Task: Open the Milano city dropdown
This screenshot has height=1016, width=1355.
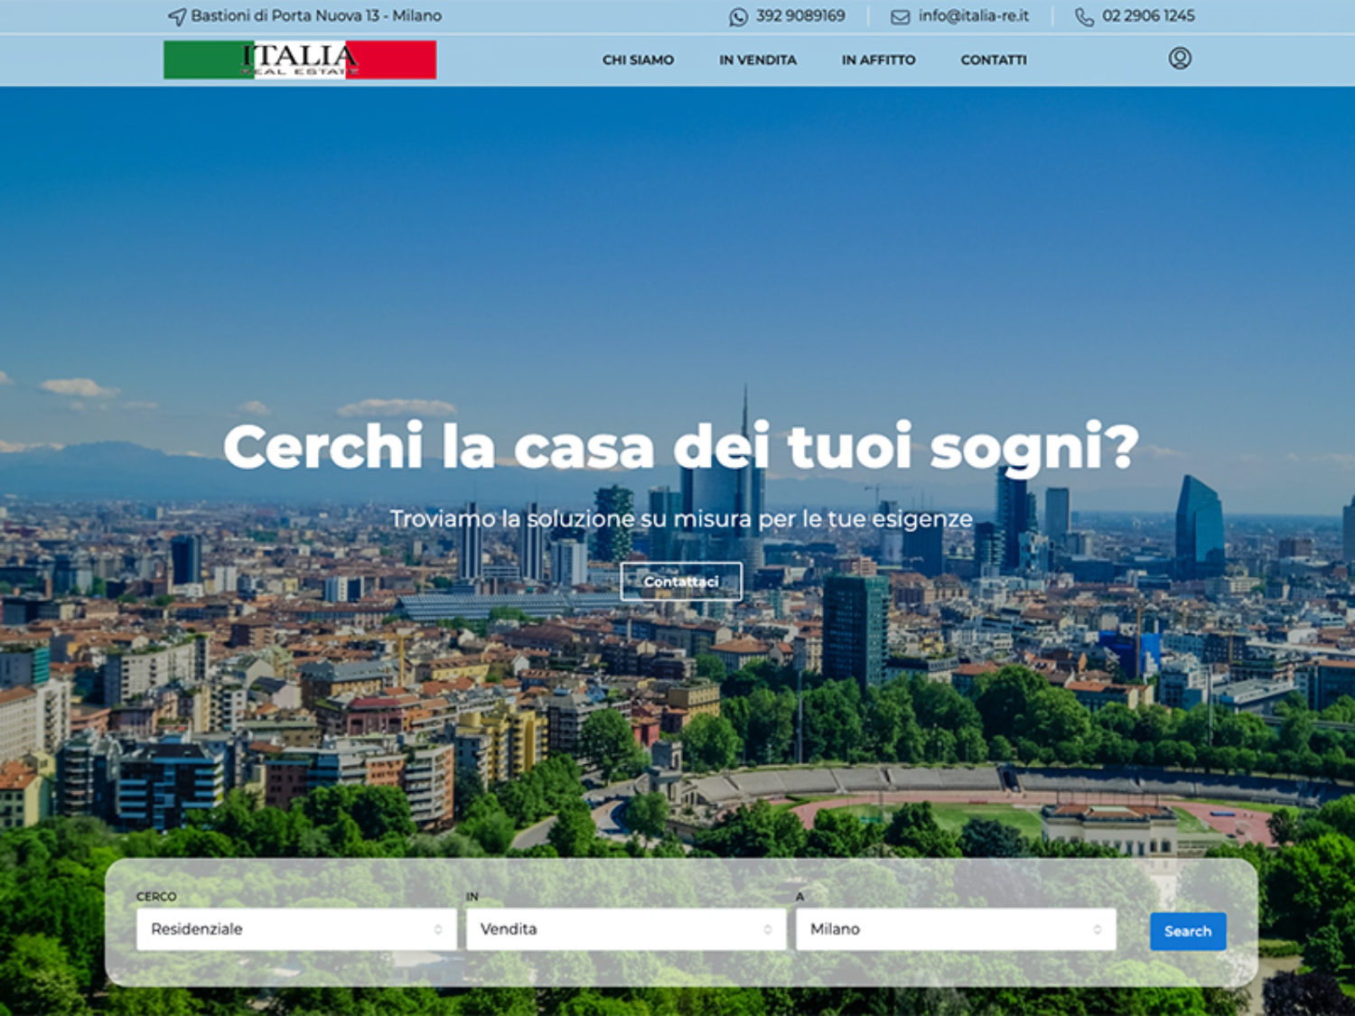Action: [x=955, y=928]
